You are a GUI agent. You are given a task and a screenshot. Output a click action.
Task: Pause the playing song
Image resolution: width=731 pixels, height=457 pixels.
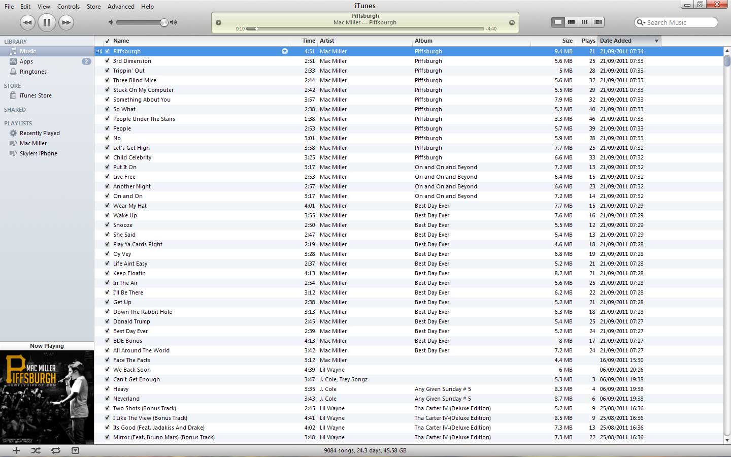(47, 22)
